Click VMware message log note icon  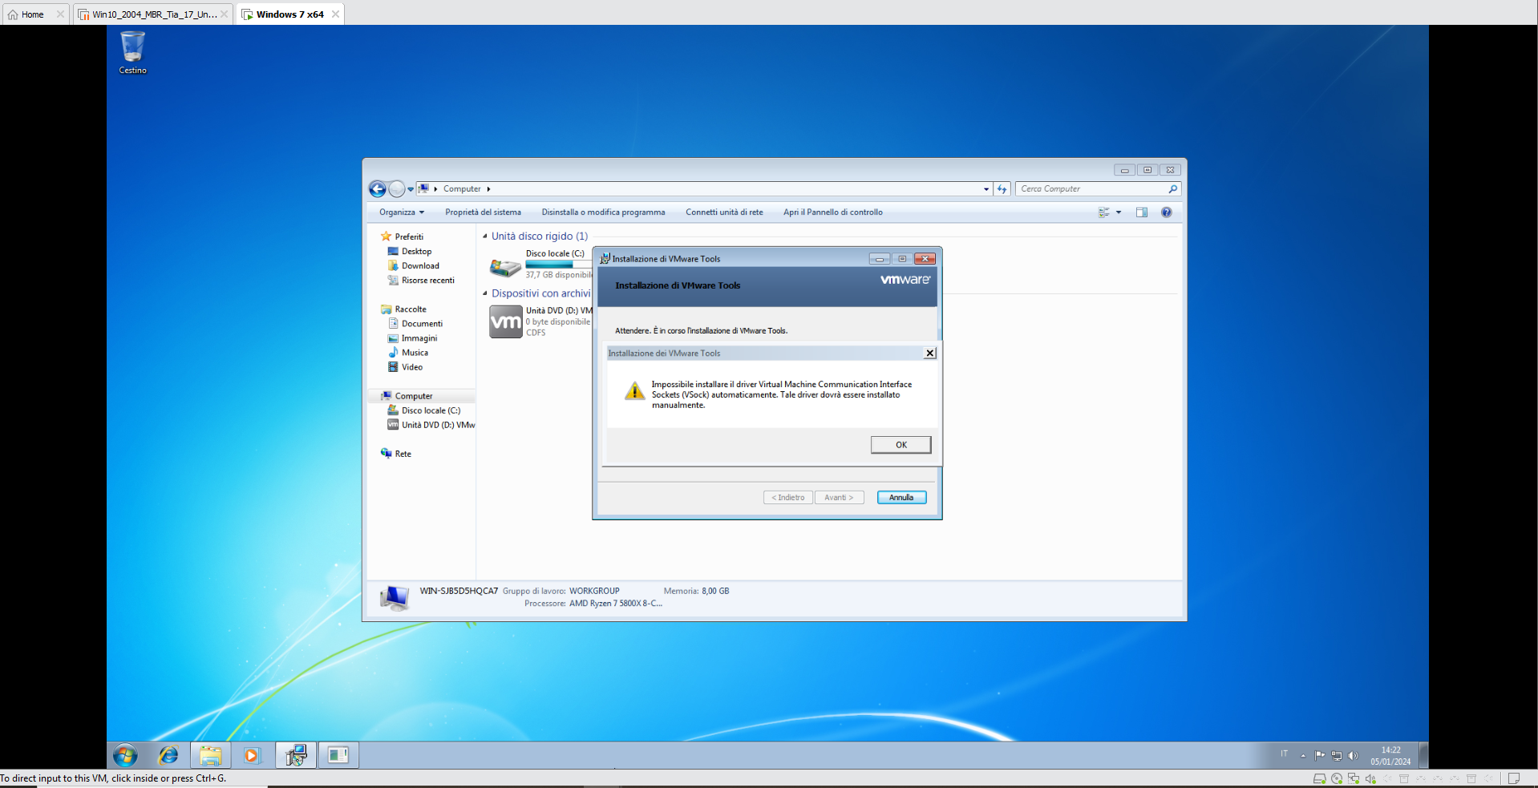1514,778
